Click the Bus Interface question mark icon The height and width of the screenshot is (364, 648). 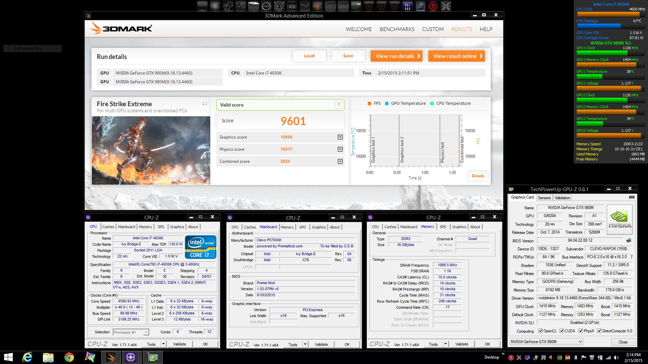[x=631, y=257]
